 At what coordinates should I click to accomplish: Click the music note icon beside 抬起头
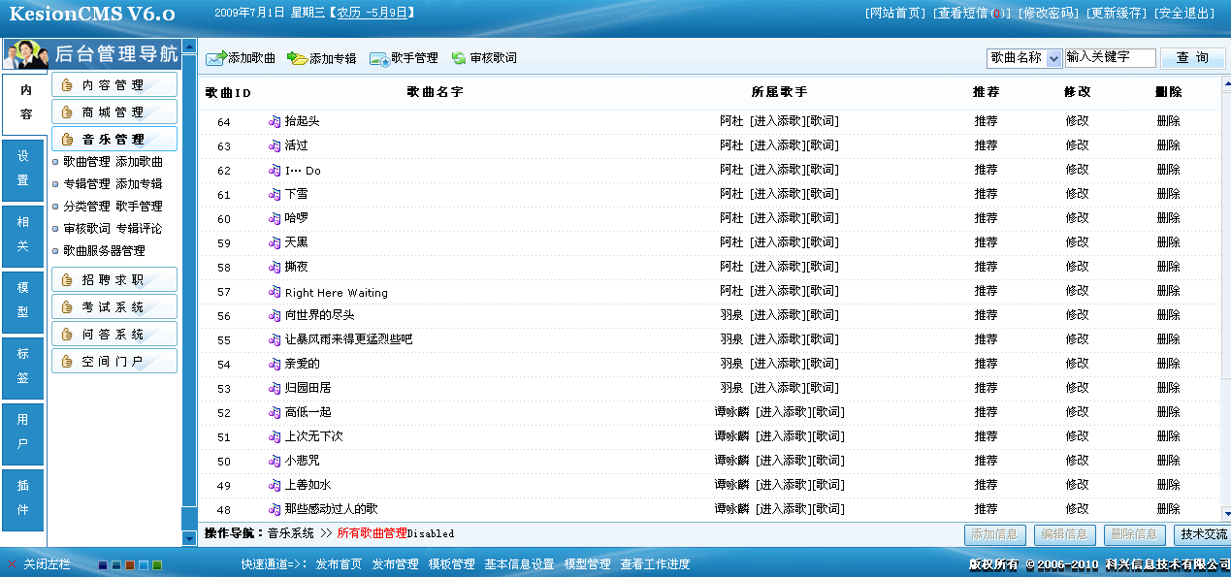pyautogui.click(x=275, y=121)
